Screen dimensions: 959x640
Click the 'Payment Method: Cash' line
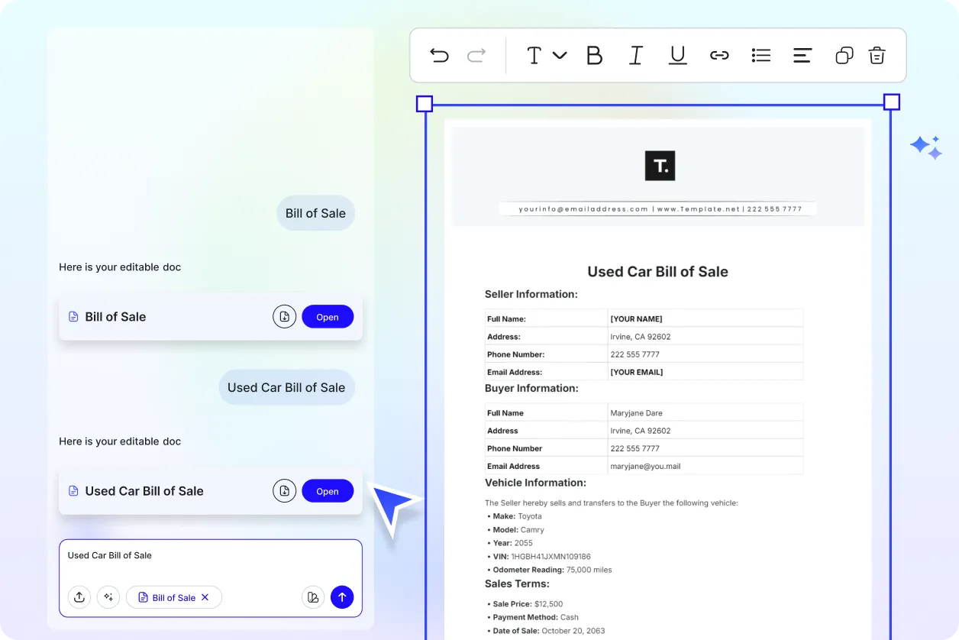533,617
